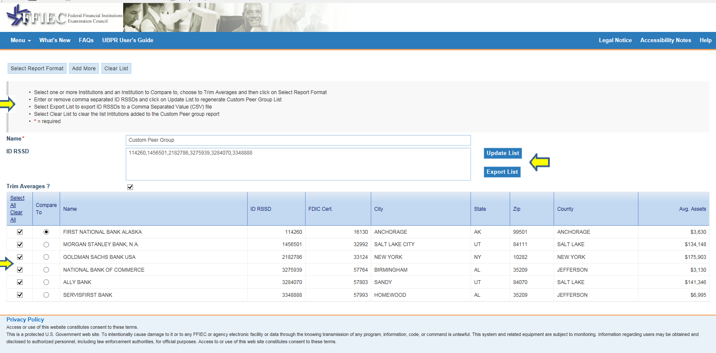
Task: Toggle the Trim Averages checkbox
Action: pos(130,187)
